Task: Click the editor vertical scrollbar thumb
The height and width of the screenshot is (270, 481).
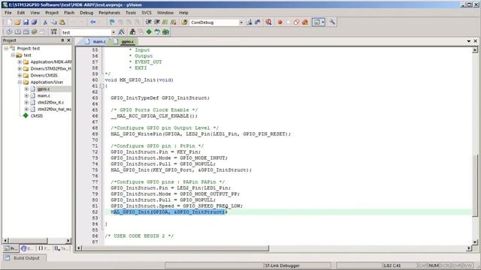Action: pyautogui.click(x=475, y=185)
